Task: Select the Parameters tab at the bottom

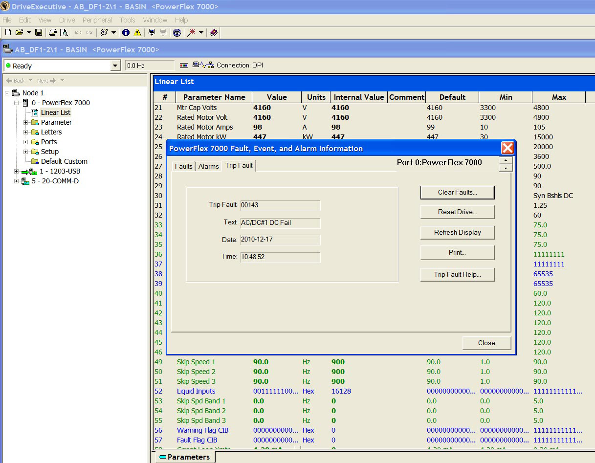Action: pos(186,457)
